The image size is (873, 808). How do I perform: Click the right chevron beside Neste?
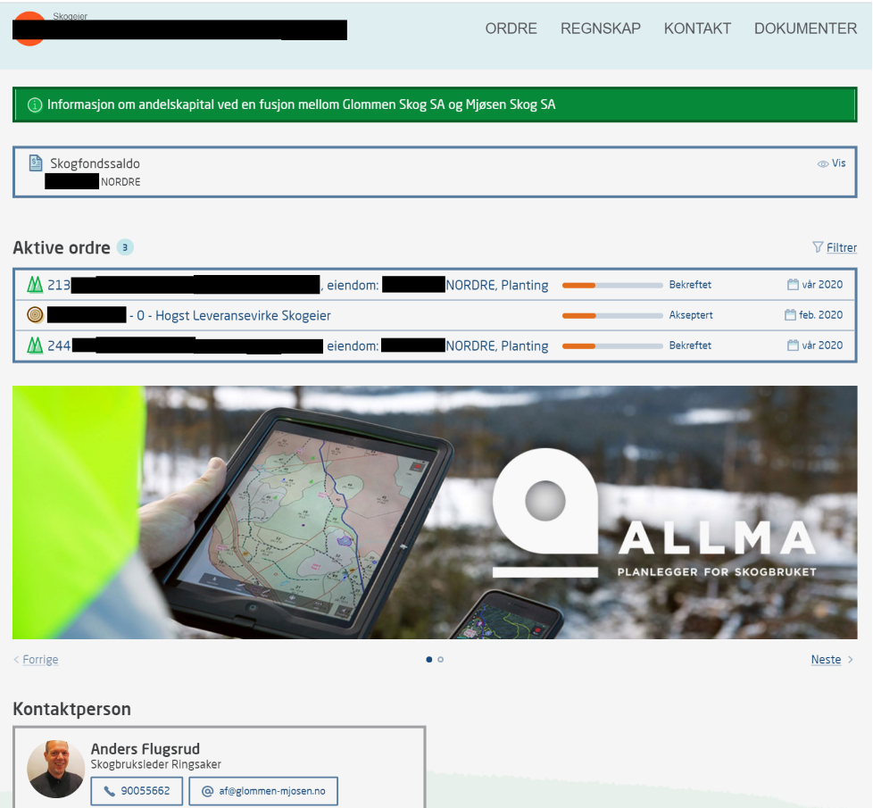point(850,659)
